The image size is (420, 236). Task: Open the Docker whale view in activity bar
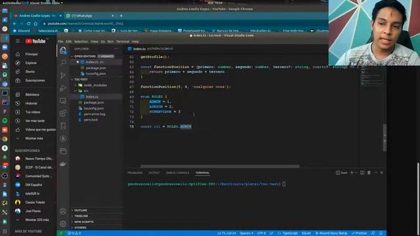(x=63, y=164)
